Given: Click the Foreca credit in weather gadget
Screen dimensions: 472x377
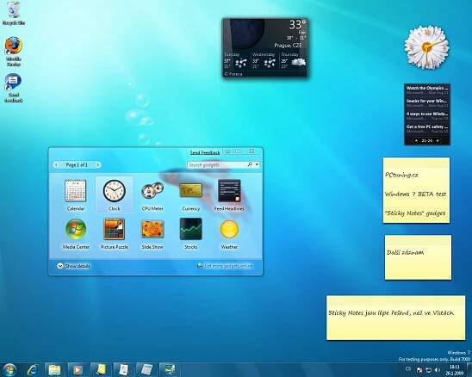Looking at the screenshot, I should click(233, 74).
